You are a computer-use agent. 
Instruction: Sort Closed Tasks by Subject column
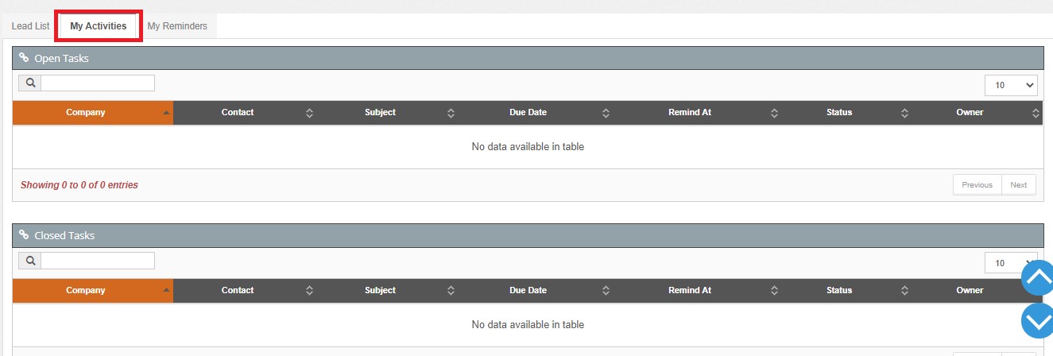[x=380, y=291]
